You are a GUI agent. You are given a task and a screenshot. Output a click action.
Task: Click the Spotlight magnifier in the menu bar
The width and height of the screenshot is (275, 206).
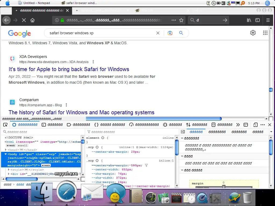point(267,3)
